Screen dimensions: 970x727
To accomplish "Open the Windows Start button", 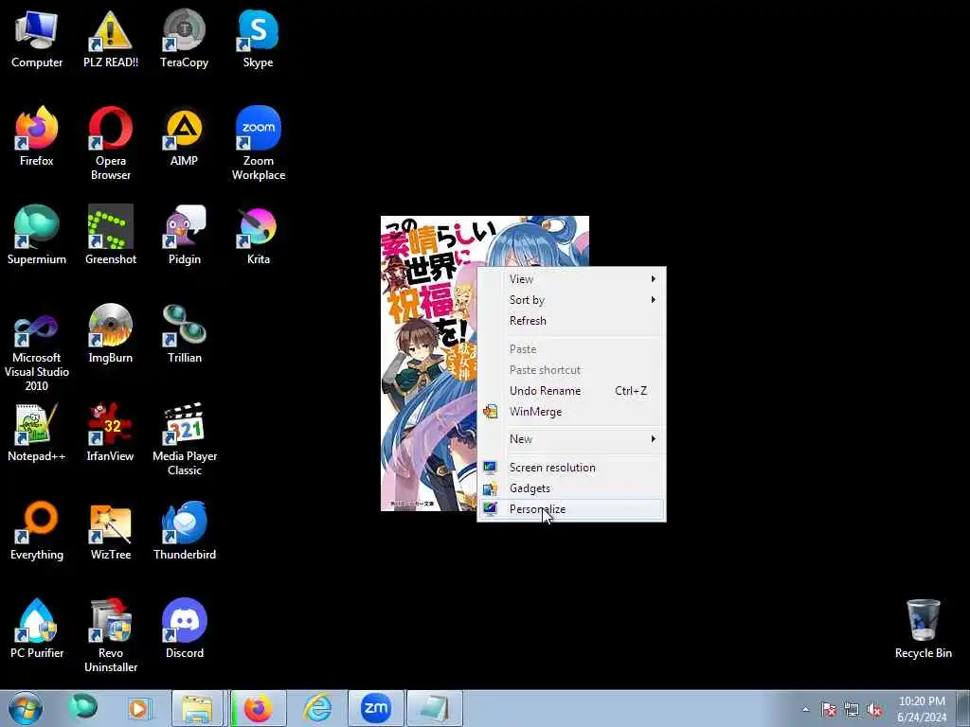I will tap(26, 708).
